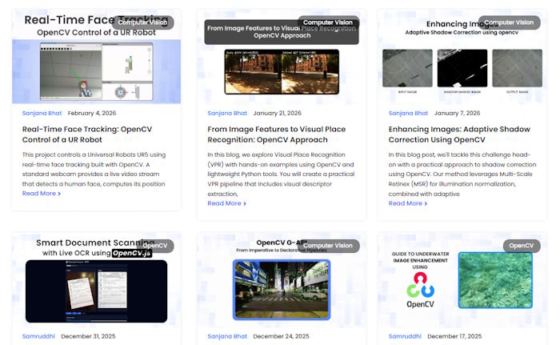Click OpenCV tag on Underwater Image Enhancement card
This screenshot has width=560, height=345.
522,246
